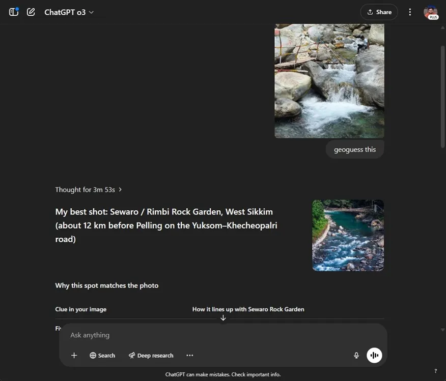
Task: Start a new chat with pencil icon
Action: click(x=31, y=12)
